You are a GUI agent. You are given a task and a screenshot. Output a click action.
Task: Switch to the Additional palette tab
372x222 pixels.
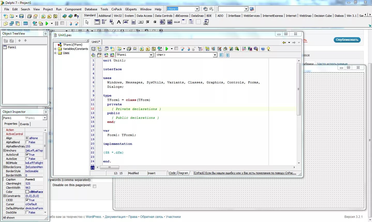click(105, 16)
